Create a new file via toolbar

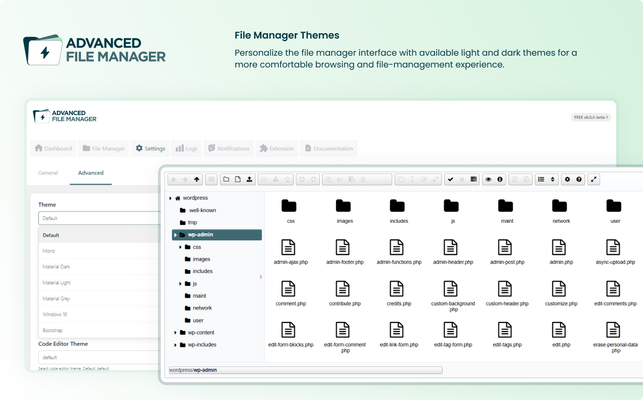pos(238,179)
